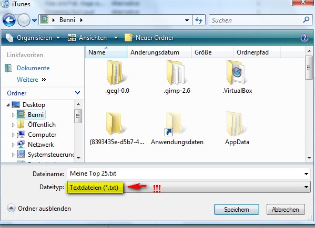
Task: Click the folder tree scrollbar thumb
Action: (x=78, y=116)
